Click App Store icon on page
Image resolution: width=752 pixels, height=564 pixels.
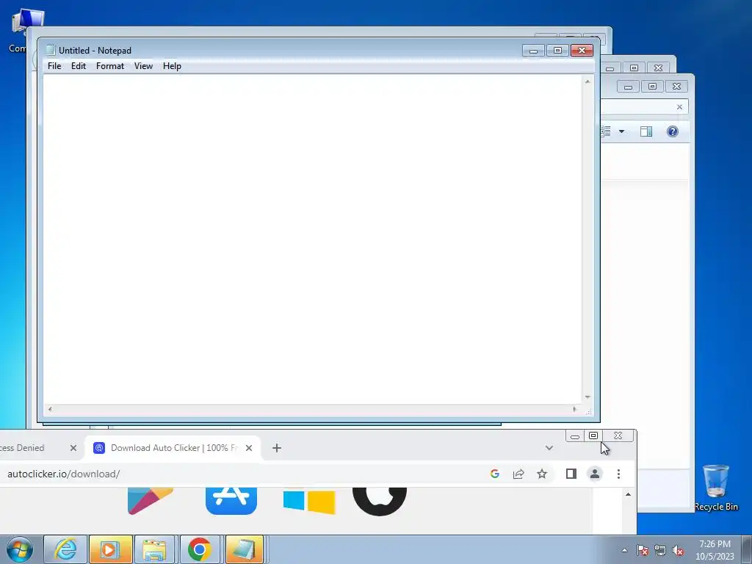pyautogui.click(x=231, y=501)
